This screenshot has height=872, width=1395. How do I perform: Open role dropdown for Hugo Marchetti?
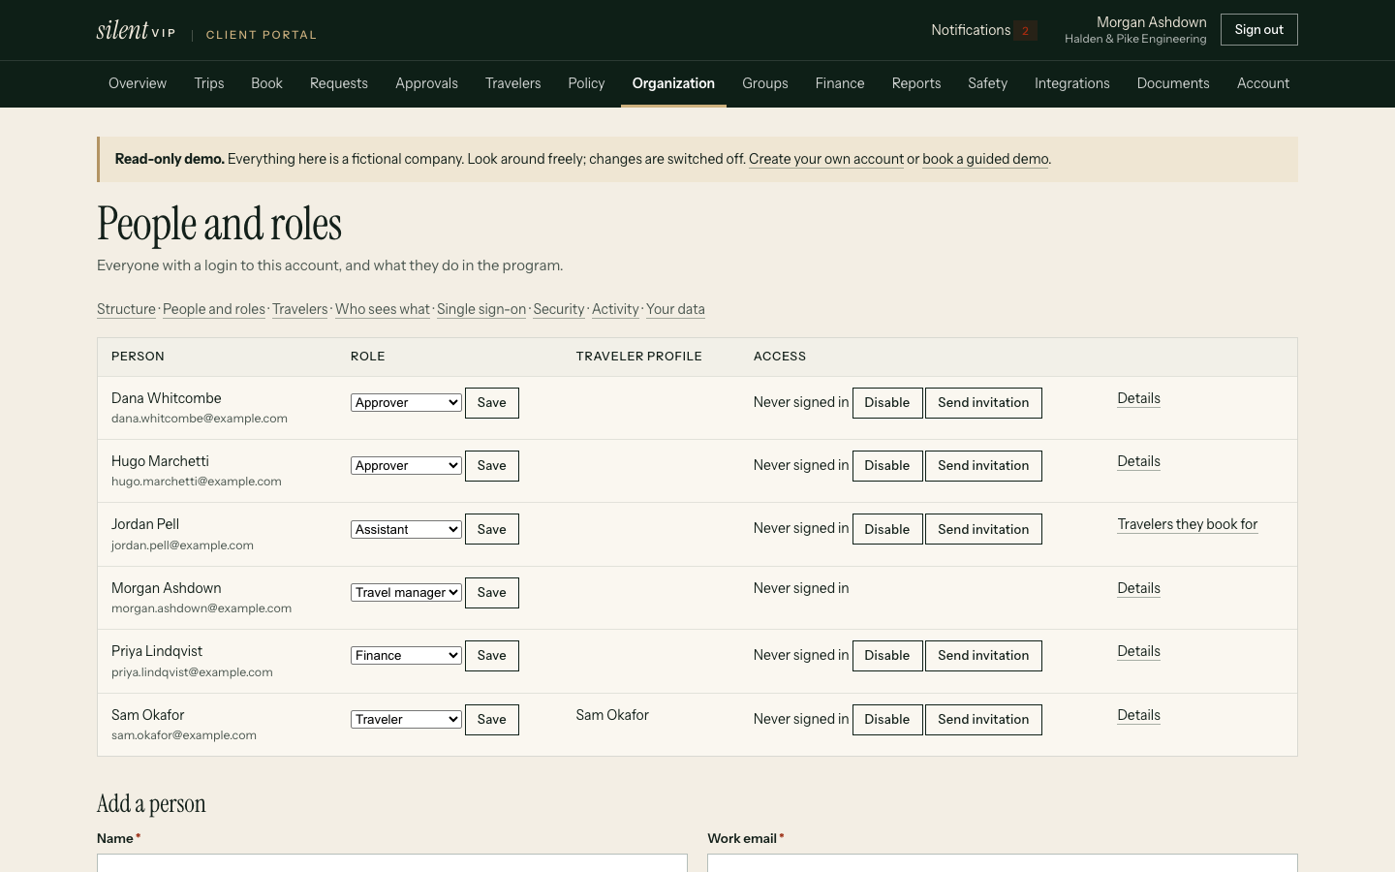pyautogui.click(x=406, y=466)
